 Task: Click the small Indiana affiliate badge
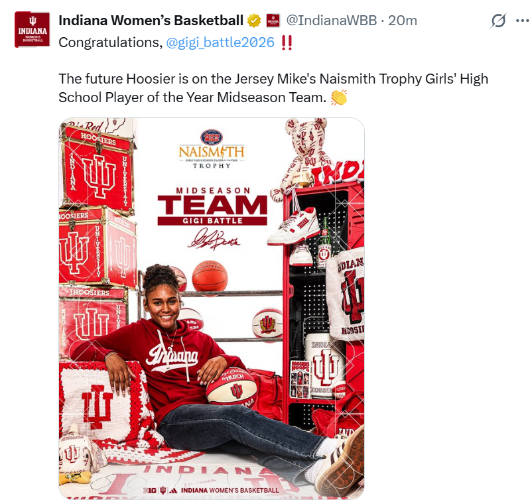tap(273, 21)
